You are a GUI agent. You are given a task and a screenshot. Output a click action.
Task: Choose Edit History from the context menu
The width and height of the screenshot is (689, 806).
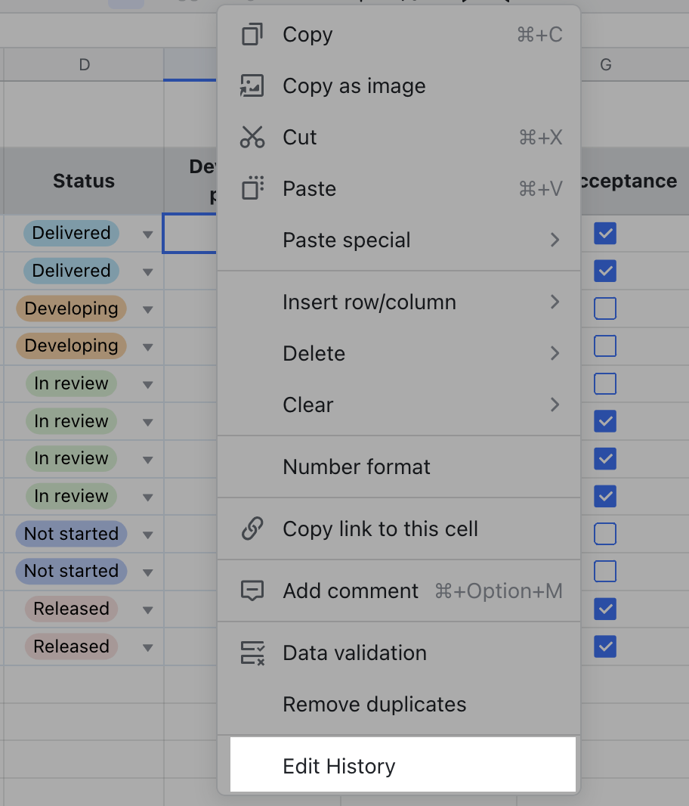(x=338, y=766)
